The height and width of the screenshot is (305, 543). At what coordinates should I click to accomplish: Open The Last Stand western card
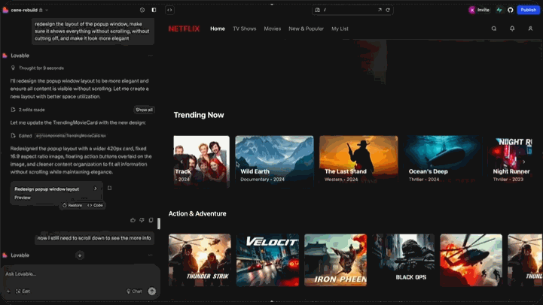[x=358, y=162]
